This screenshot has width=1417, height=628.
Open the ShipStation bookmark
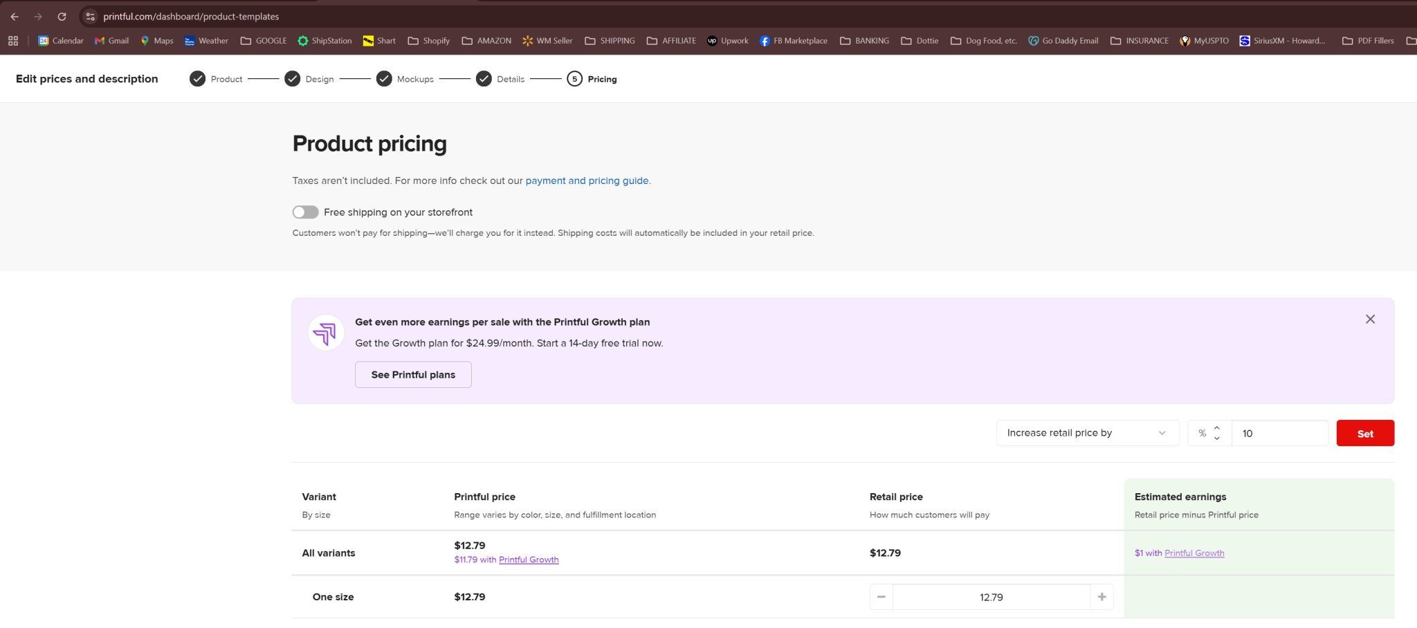click(324, 41)
